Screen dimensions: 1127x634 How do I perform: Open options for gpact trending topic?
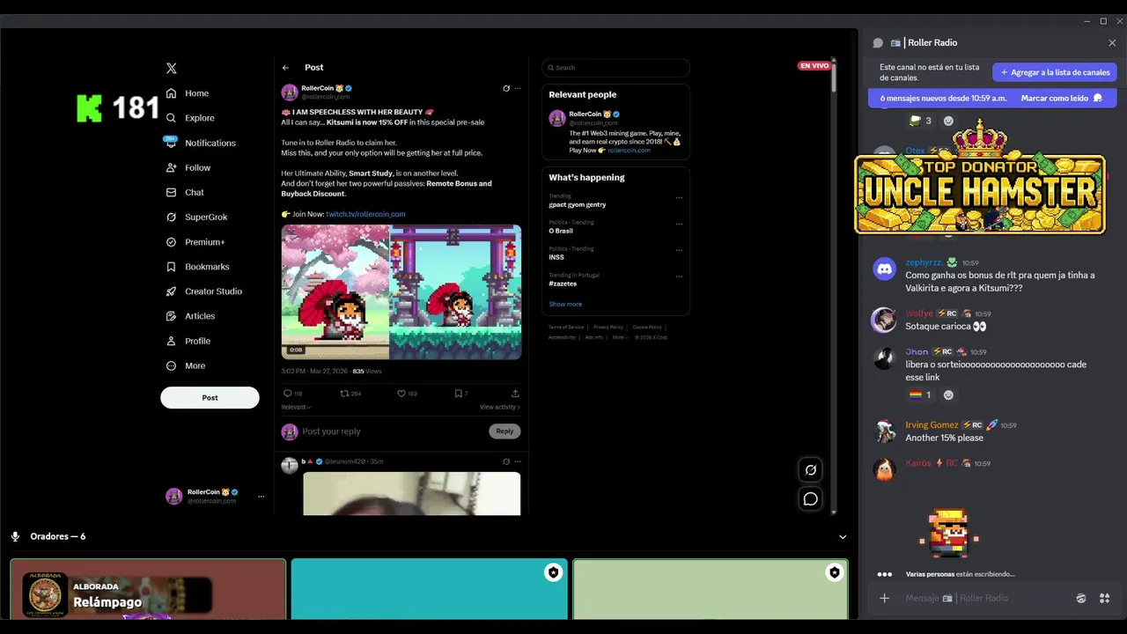tap(679, 197)
